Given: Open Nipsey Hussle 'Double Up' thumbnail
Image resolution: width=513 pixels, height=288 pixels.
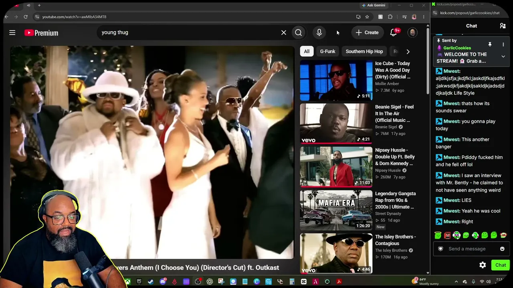Looking at the screenshot, I should (336, 167).
